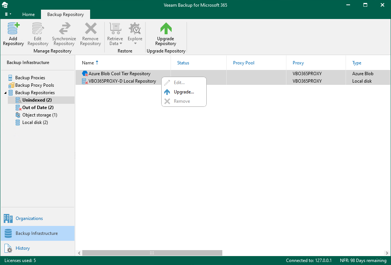Image resolution: width=391 pixels, height=265 pixels.
Task: Click the Local disk database icon
Action: click(x=18, y=122)
